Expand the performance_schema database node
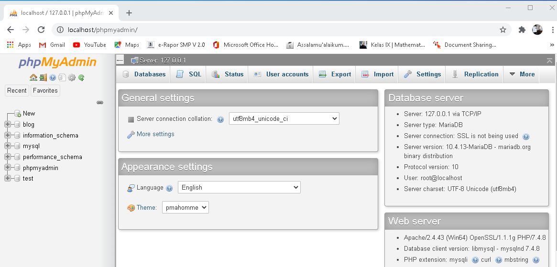Viewport: 557px width, 267px height. [8, 157]
